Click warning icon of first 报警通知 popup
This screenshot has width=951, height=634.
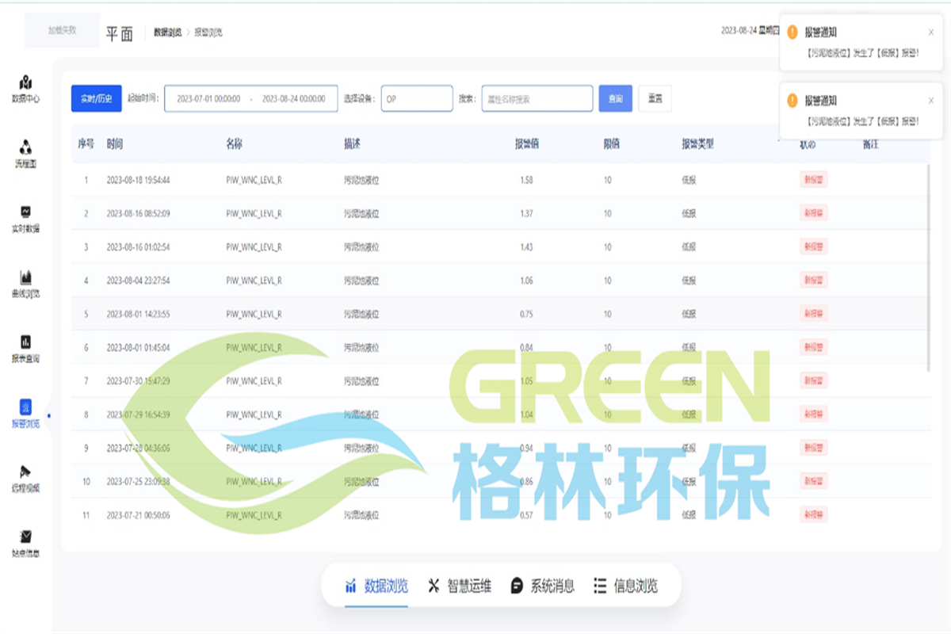point(792,32)
